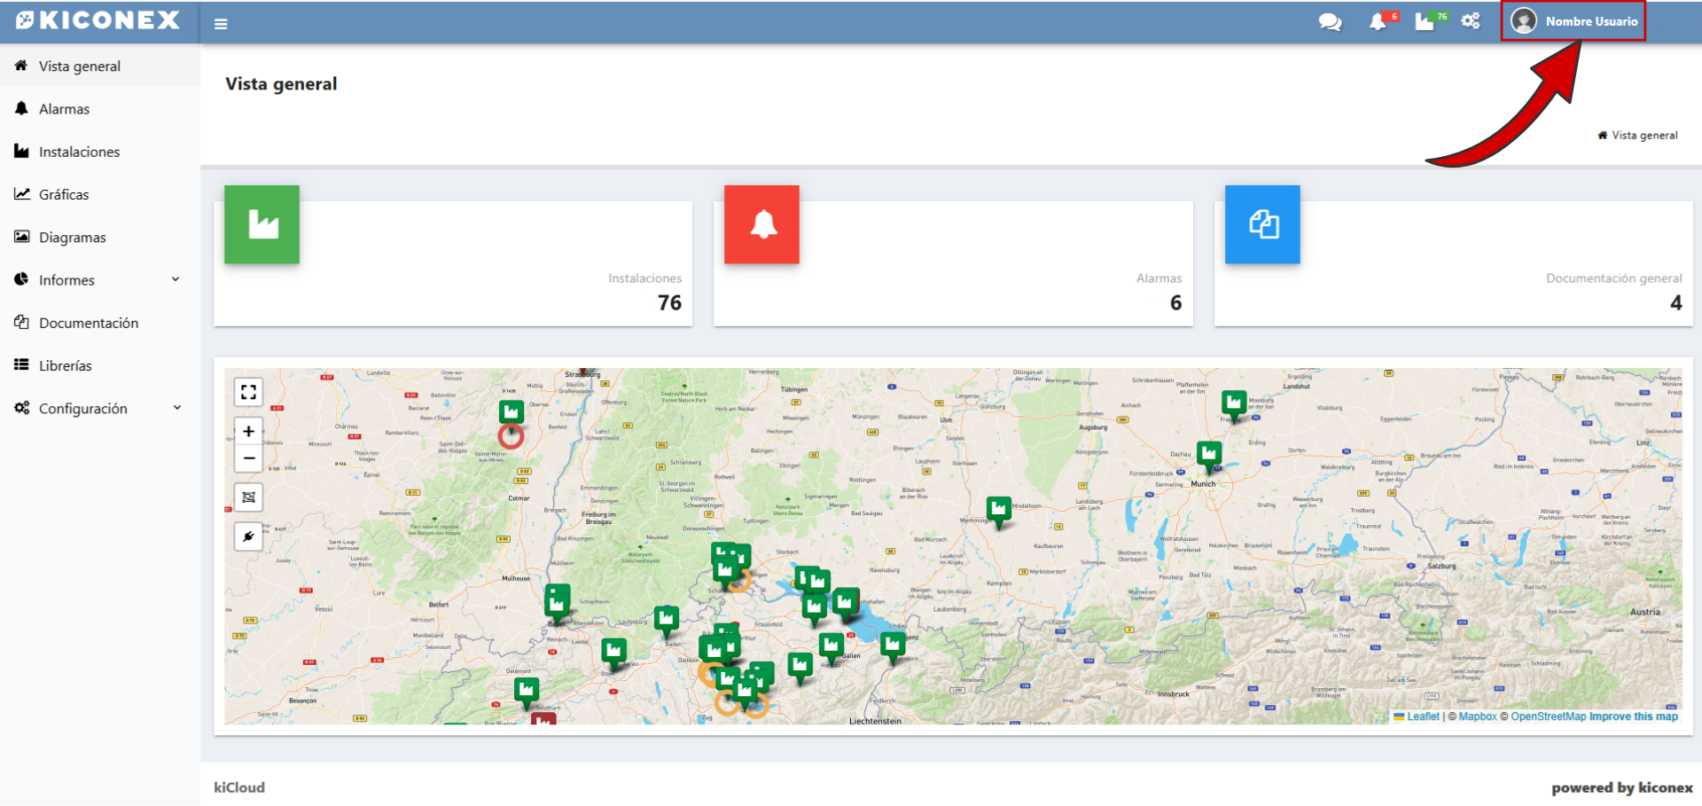Zoom in on the map
Screen dimensions: 1702x806
[x=249, y=432]
